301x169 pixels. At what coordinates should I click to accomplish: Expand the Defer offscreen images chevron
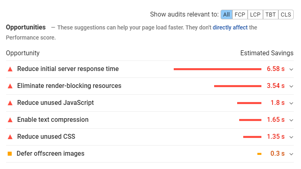coord(291,154)
